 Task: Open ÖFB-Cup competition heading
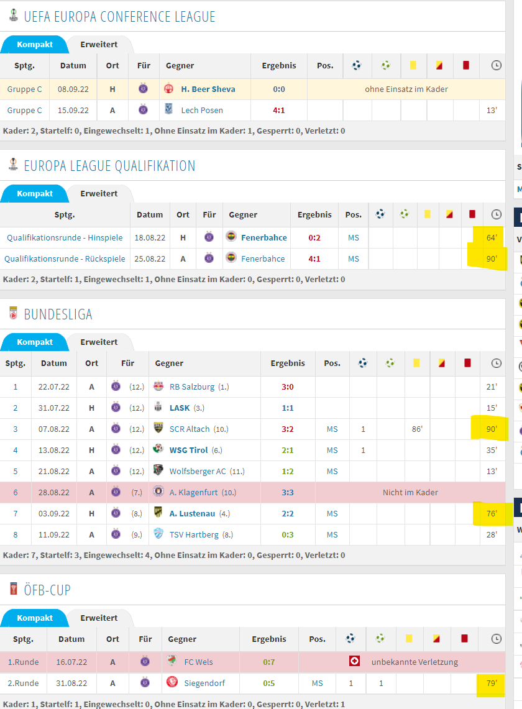[x=47, y=590]
